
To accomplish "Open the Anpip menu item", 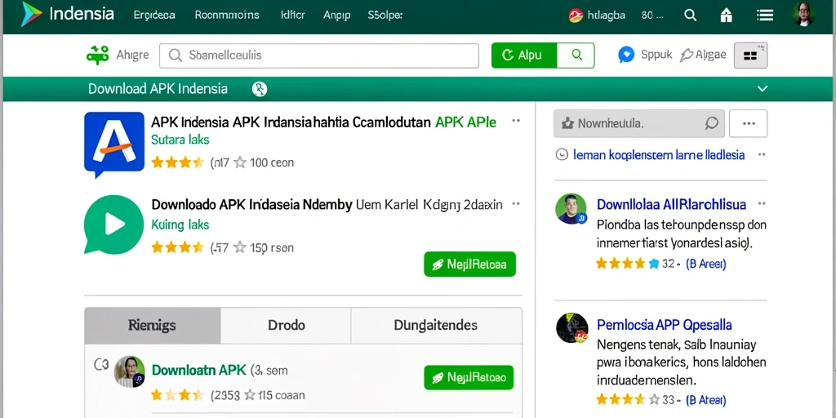I will (x=337, y=15).
